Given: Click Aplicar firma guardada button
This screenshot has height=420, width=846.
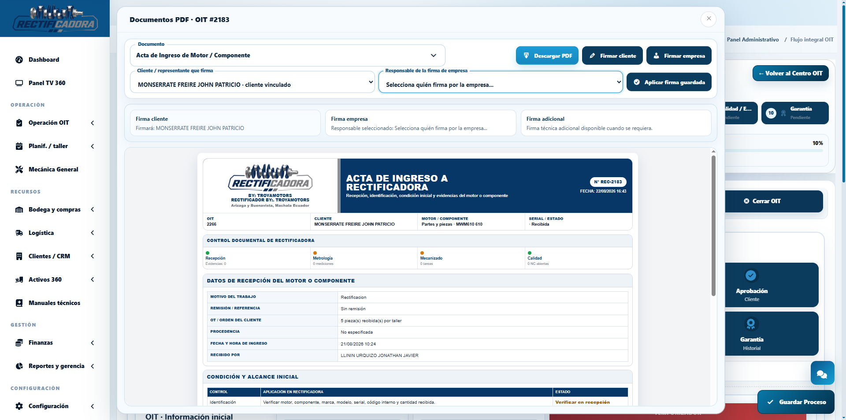Looking at the screenshot, I should coord(669,82).
